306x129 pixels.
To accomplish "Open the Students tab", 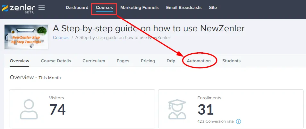I will (232, 61).
